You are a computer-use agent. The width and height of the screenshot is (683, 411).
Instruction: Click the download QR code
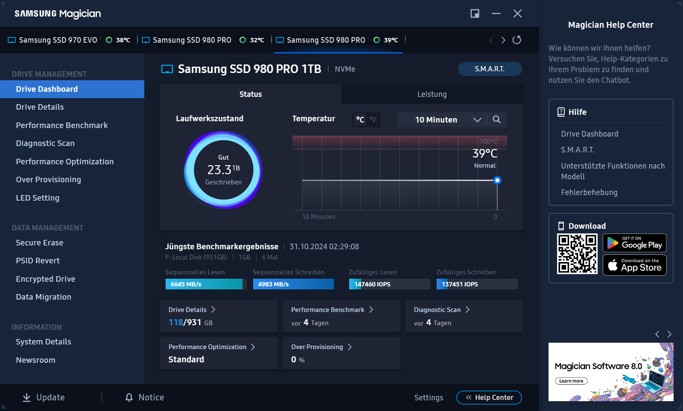[x=577, y=254]
